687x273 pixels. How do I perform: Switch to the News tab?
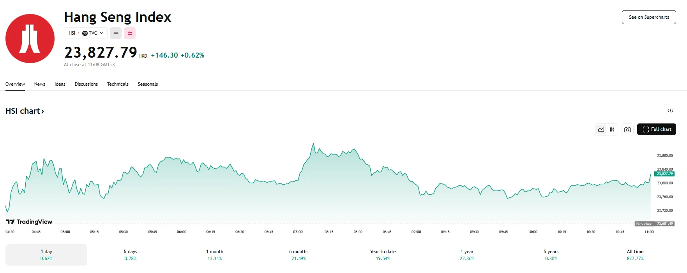[x=40, y=84]
